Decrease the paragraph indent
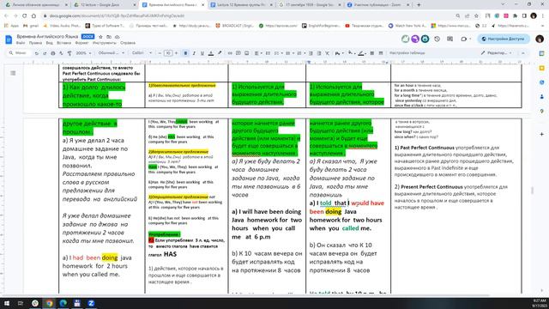The height and width of the screenshot is (309, 549). point(311,53)
